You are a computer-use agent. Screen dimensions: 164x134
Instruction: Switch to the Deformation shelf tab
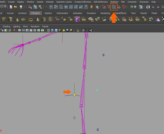tap(62, 13)
